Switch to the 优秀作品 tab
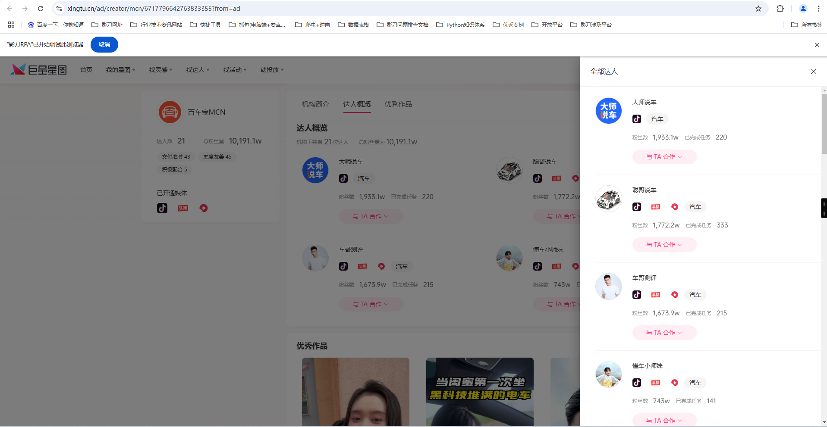 (398, 104)
